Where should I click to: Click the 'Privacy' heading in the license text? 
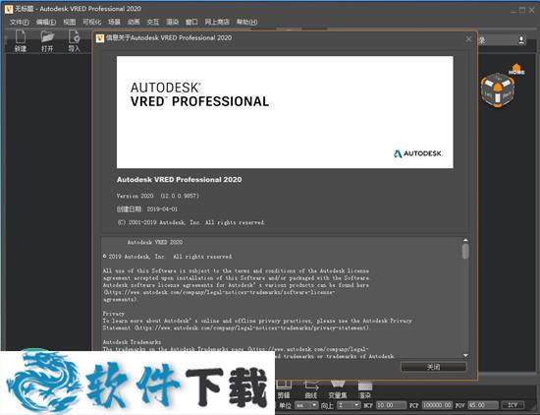pos(113,314)
